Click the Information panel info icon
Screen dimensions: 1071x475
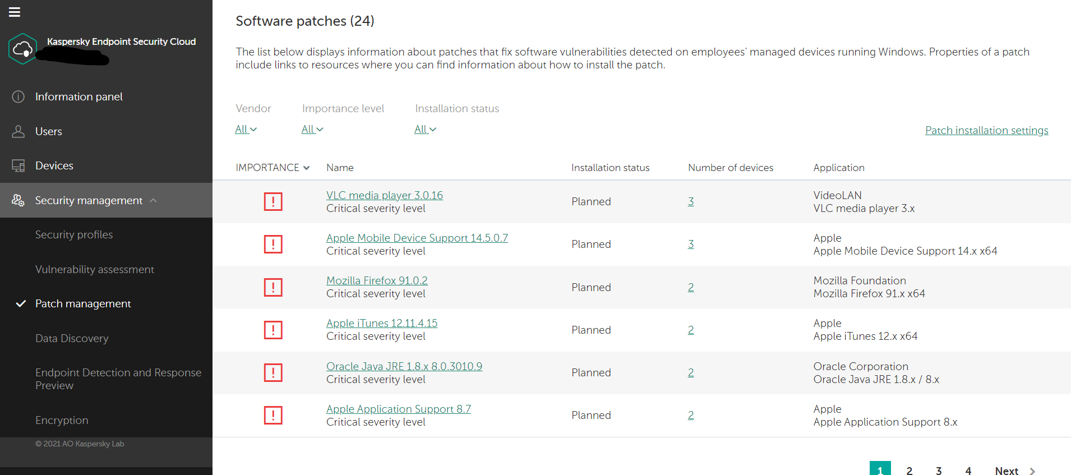click(x=19, y=96)
